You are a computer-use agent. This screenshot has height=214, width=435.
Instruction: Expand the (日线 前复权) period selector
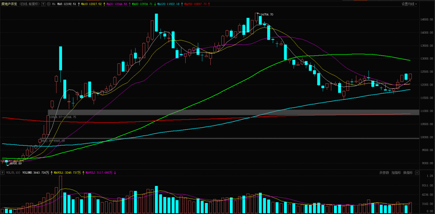29,4
